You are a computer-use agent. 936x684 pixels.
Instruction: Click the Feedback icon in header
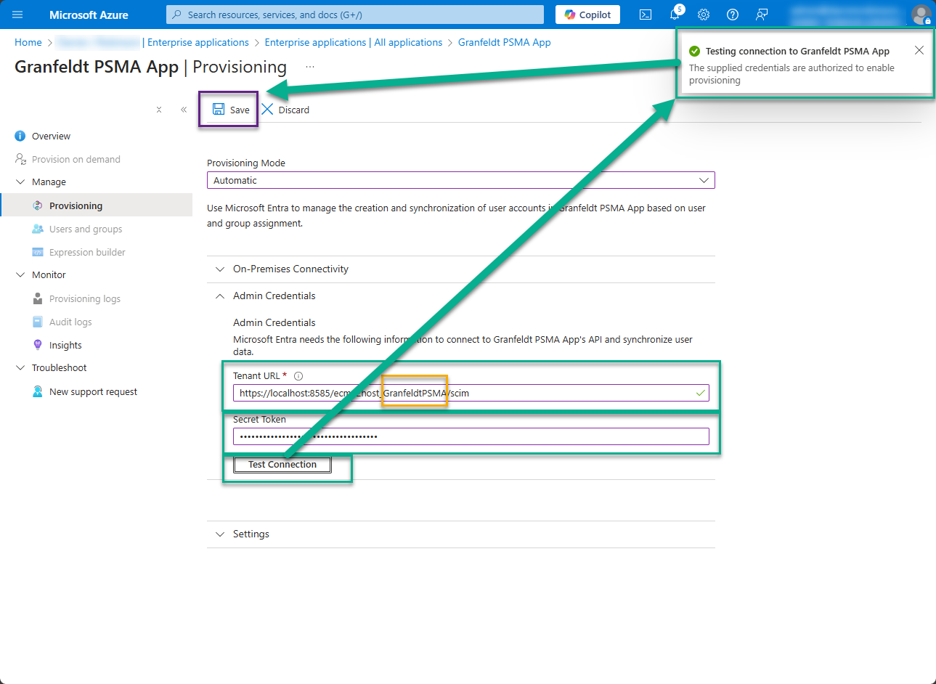762,15
